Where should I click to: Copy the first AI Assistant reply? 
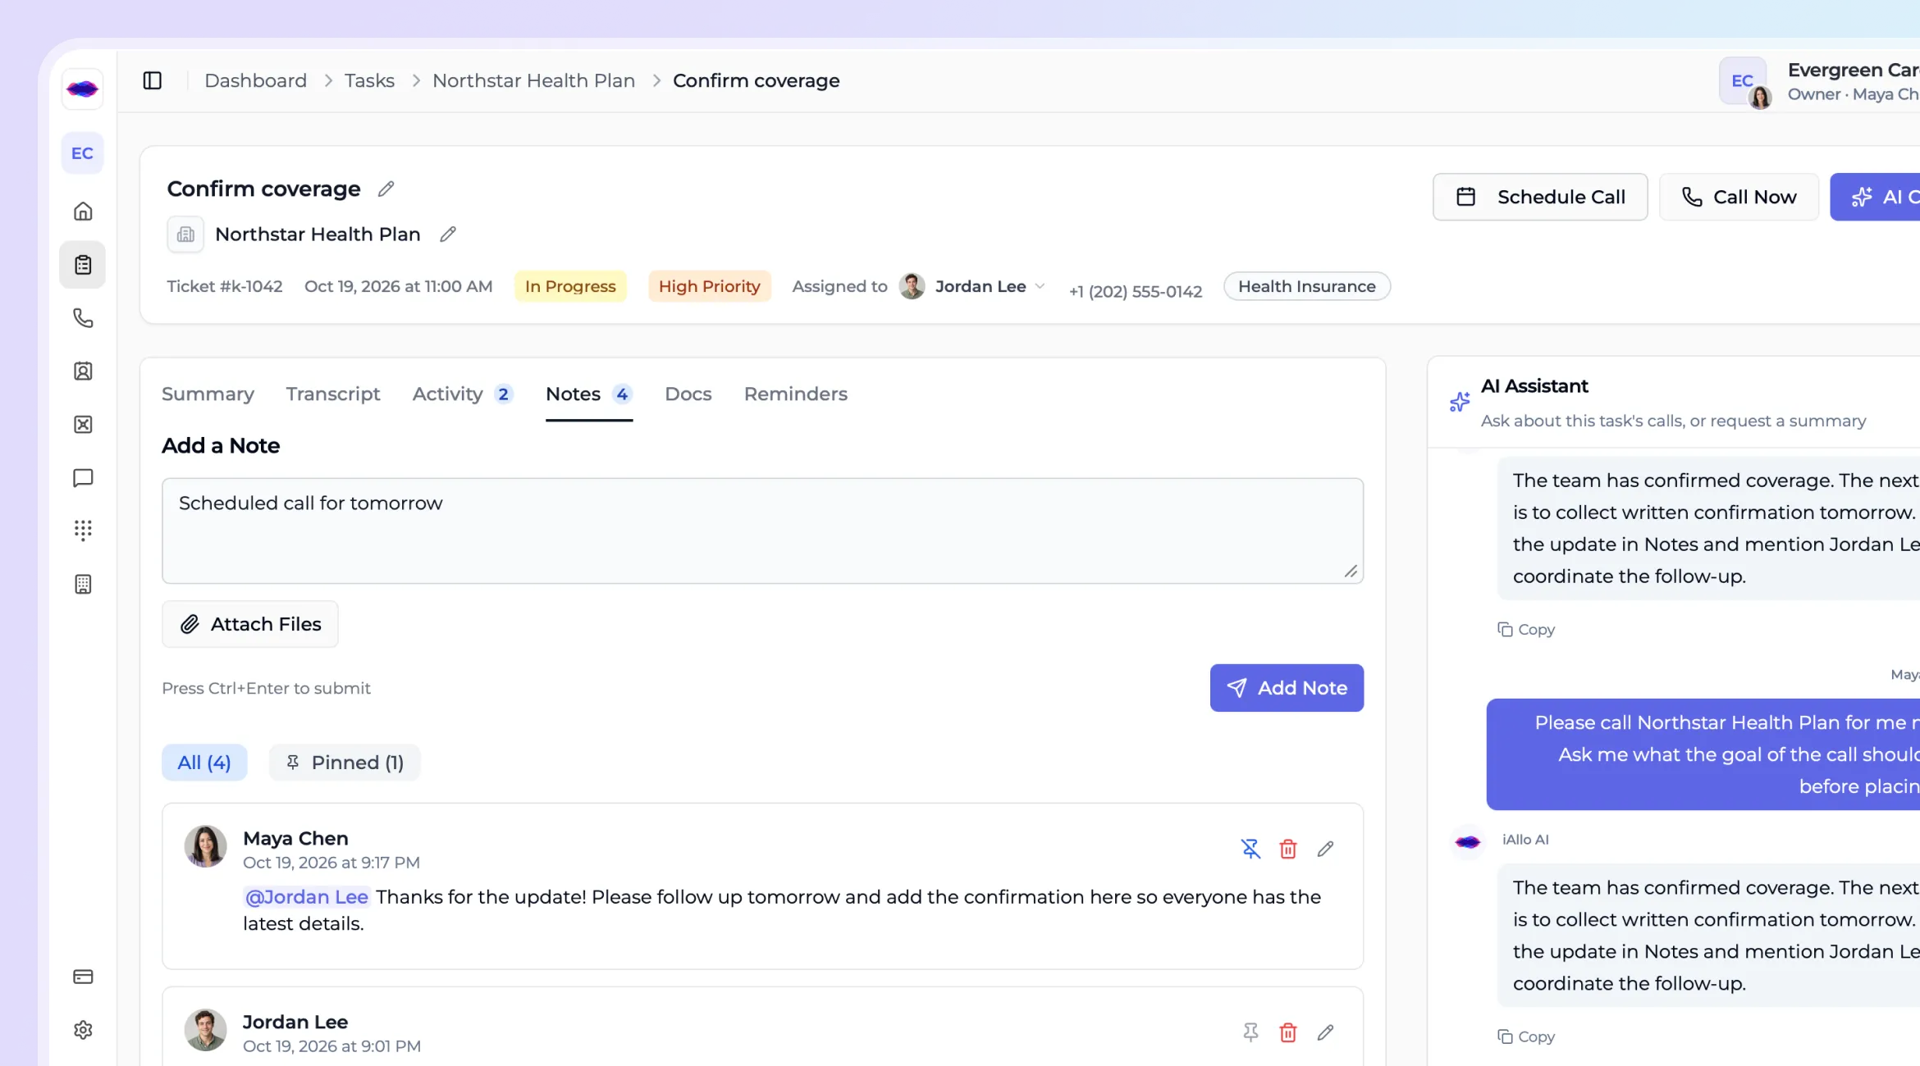[1526, 630]
